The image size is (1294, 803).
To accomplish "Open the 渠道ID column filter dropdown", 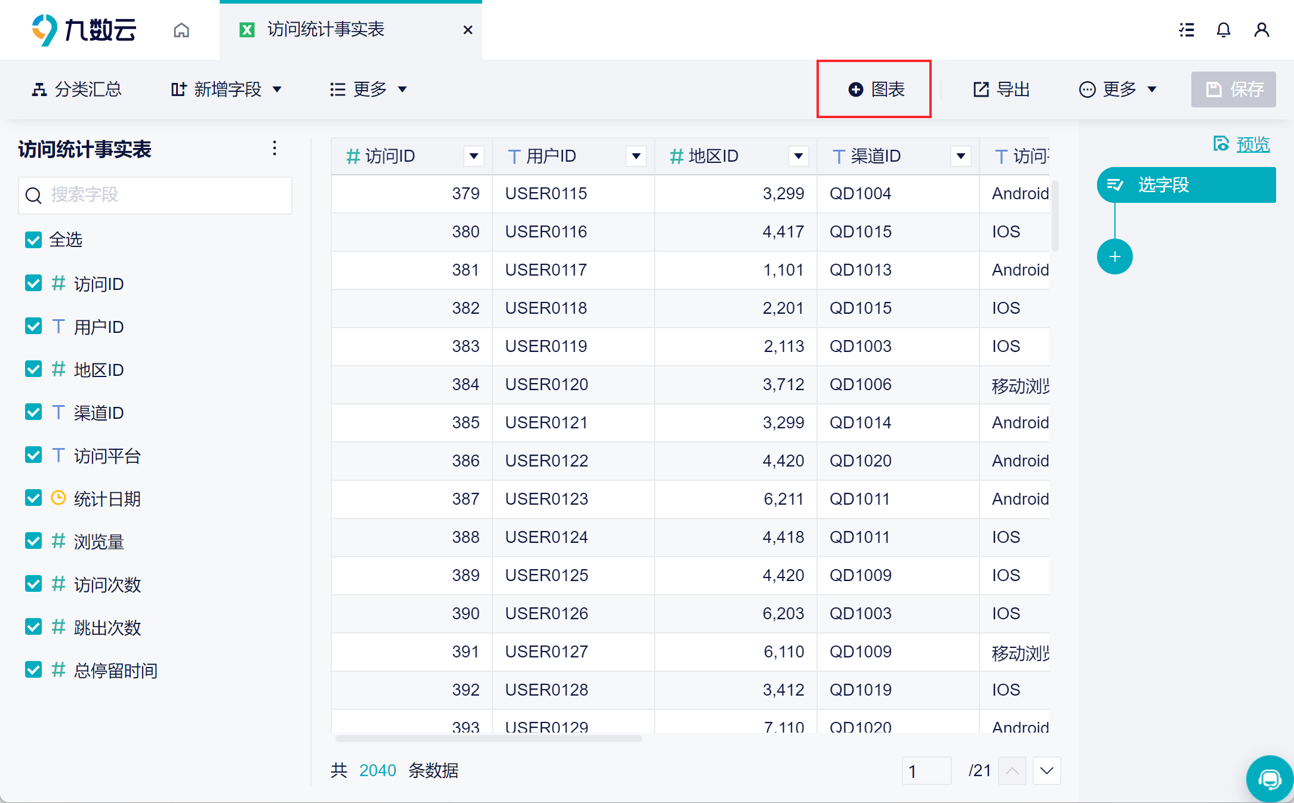I will coord(960,156).
